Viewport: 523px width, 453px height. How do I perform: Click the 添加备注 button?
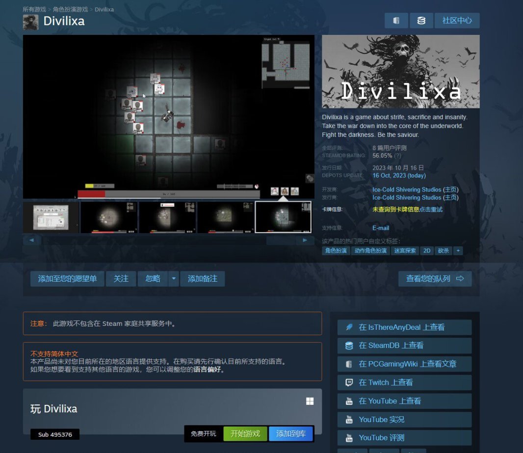pyautogui.click(x=203, y=279)
